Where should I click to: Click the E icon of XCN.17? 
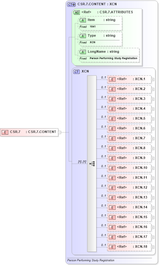point(112,237)
